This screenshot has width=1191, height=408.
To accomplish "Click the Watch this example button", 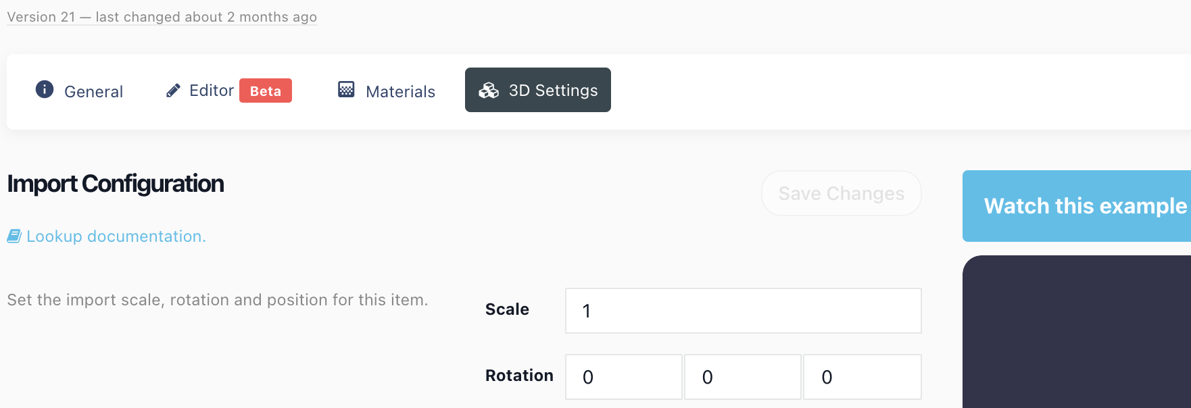I will click(1077, 206).
